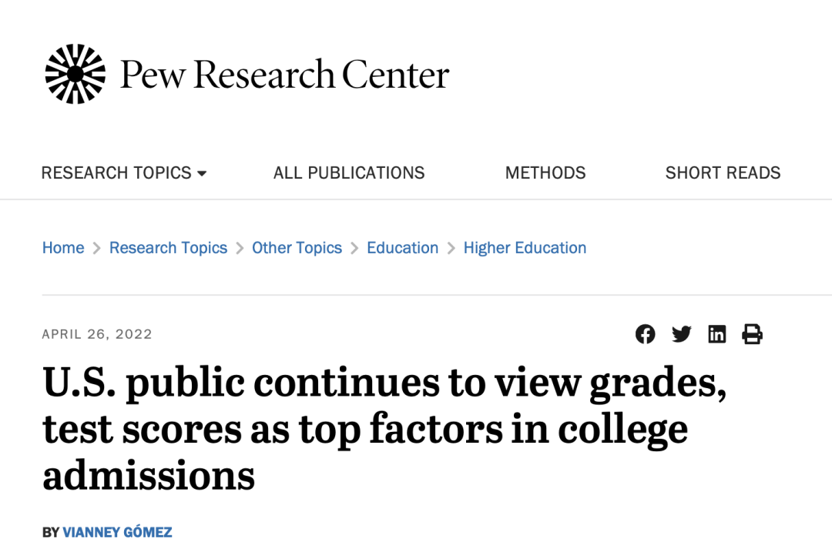The height and width of the screenshot is (552, 832).
Task: Expand the Research Topics dropdown arrow
Action: (202, 173)
